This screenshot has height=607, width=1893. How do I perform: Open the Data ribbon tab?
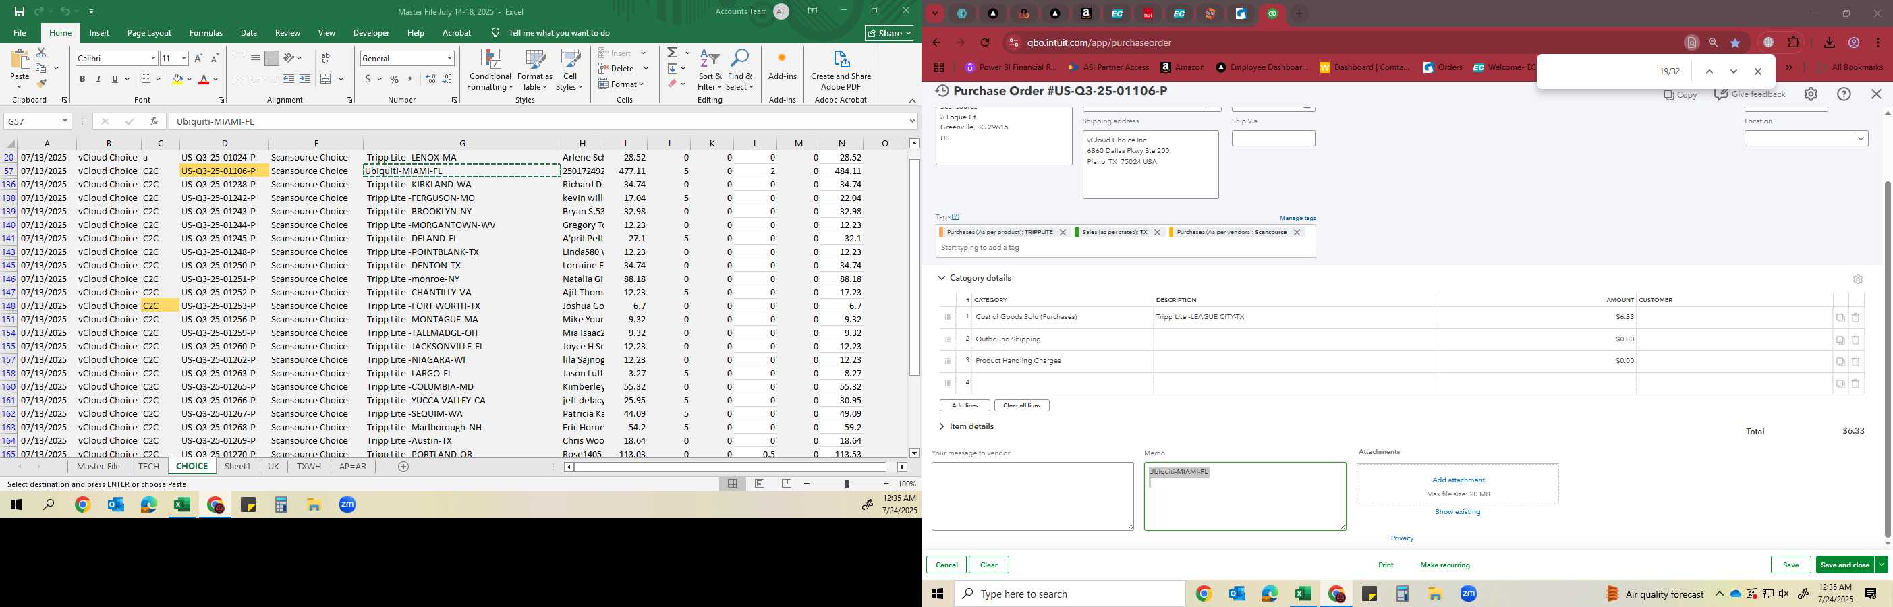point(249,33)
